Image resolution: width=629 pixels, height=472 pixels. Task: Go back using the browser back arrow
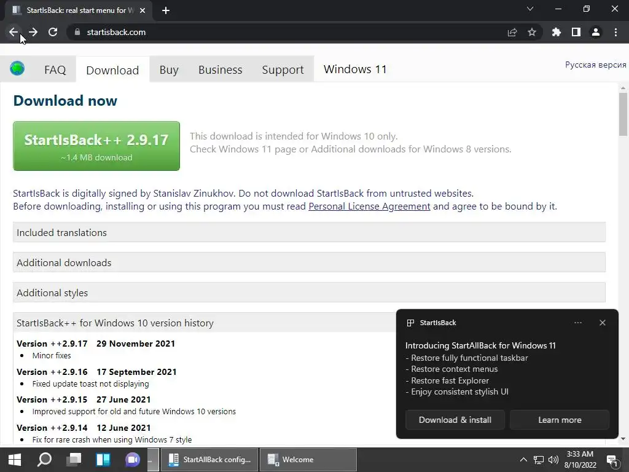[14, 32]
